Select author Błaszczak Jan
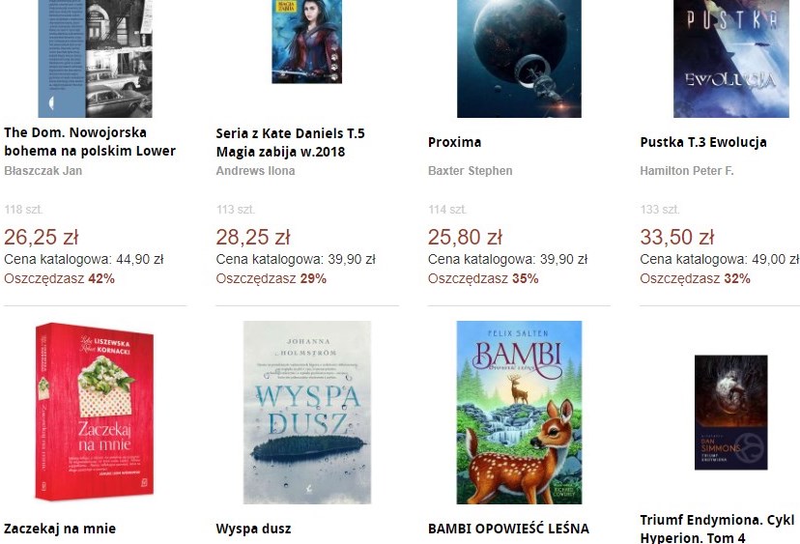Image resolution: width=800 pixels, height=544 pixels. [43, 171]
